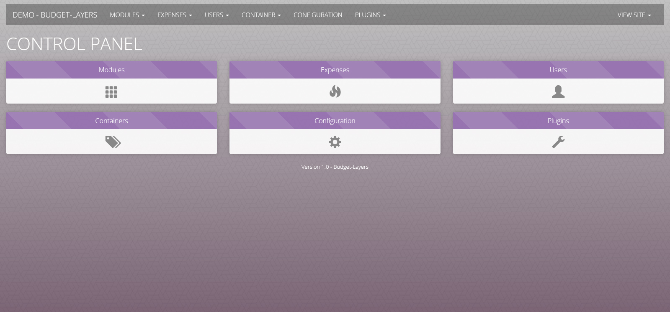
Task: Click the Modules grid icon
Action: point(111,92)
